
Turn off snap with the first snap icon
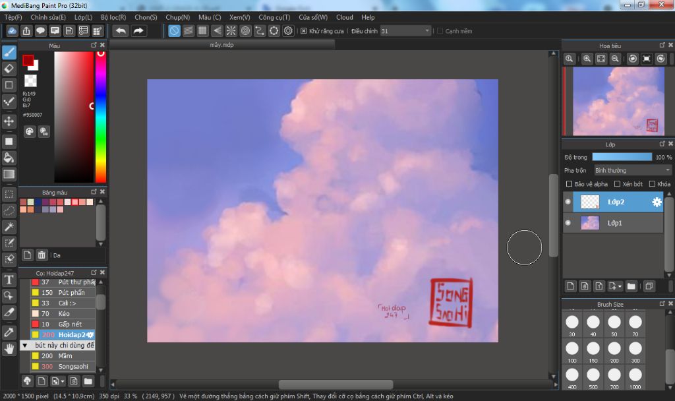[174, 30]
